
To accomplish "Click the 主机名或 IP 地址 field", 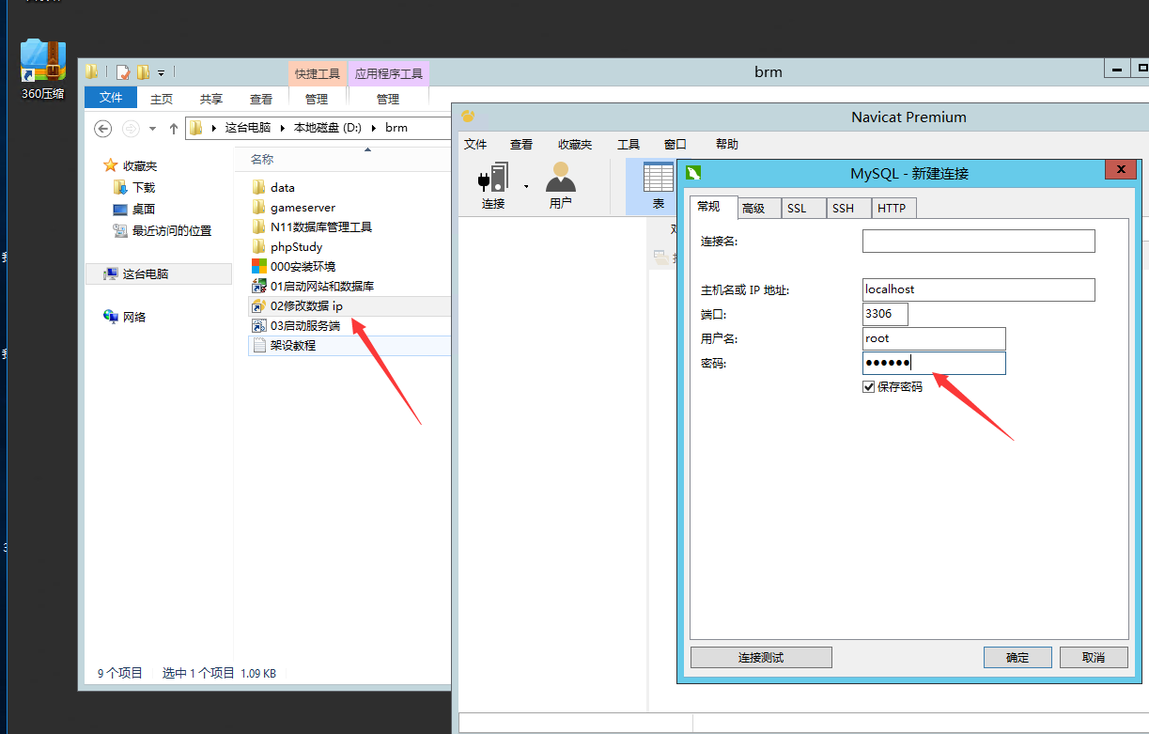I will tap(979, 289).
